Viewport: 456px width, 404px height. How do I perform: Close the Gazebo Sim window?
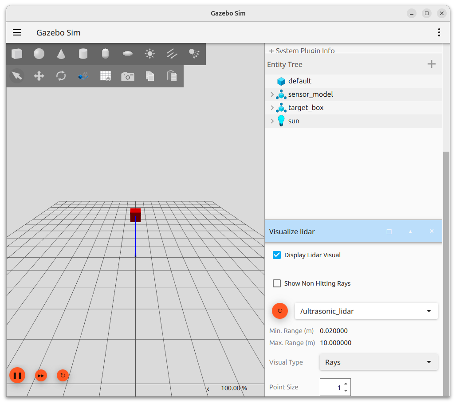[442, 13]
